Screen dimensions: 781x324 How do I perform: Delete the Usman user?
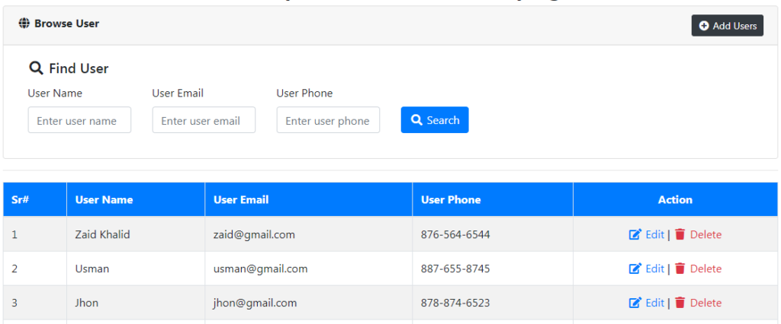click(699, 268)
